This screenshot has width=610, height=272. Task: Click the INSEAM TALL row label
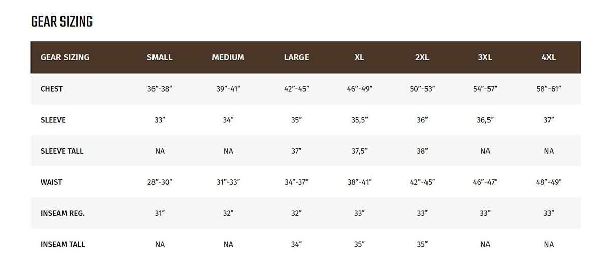click(x=63, y=244)
